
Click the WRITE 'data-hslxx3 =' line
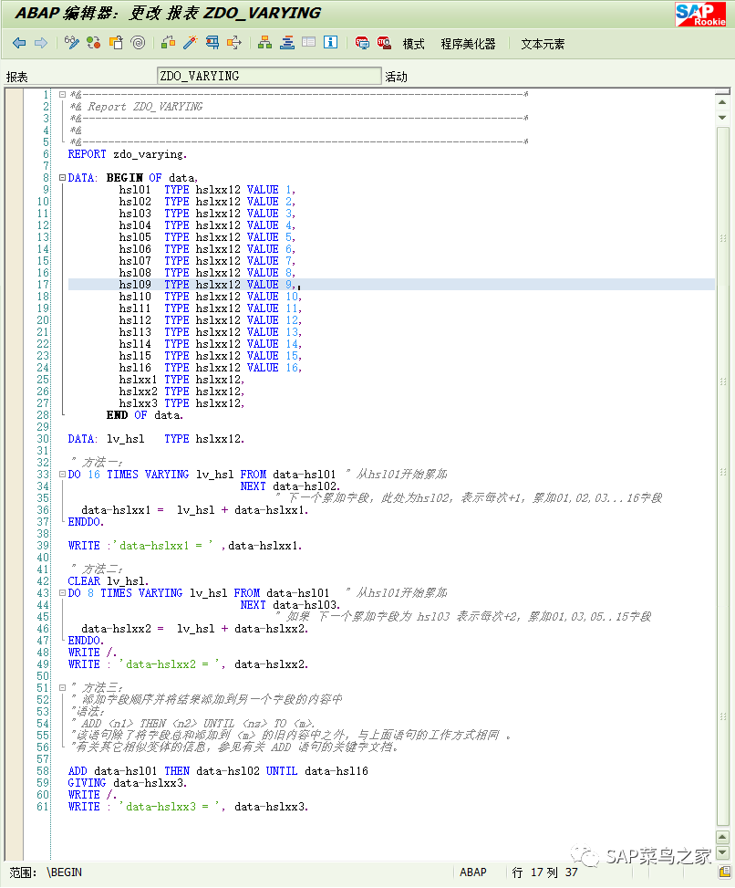click(x=188, y=807)
